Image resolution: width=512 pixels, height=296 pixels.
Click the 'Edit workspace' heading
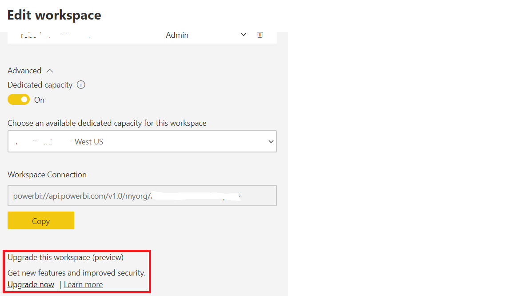point(54,15)
